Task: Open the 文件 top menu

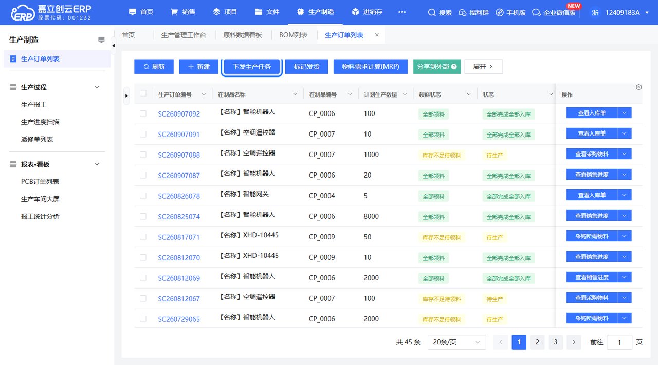Action: coord(267,12)
